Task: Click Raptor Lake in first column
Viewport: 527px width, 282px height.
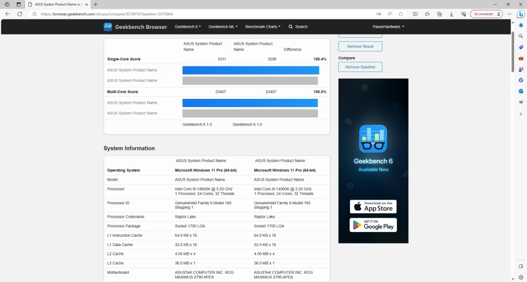Action: click(x=185, y=217)
